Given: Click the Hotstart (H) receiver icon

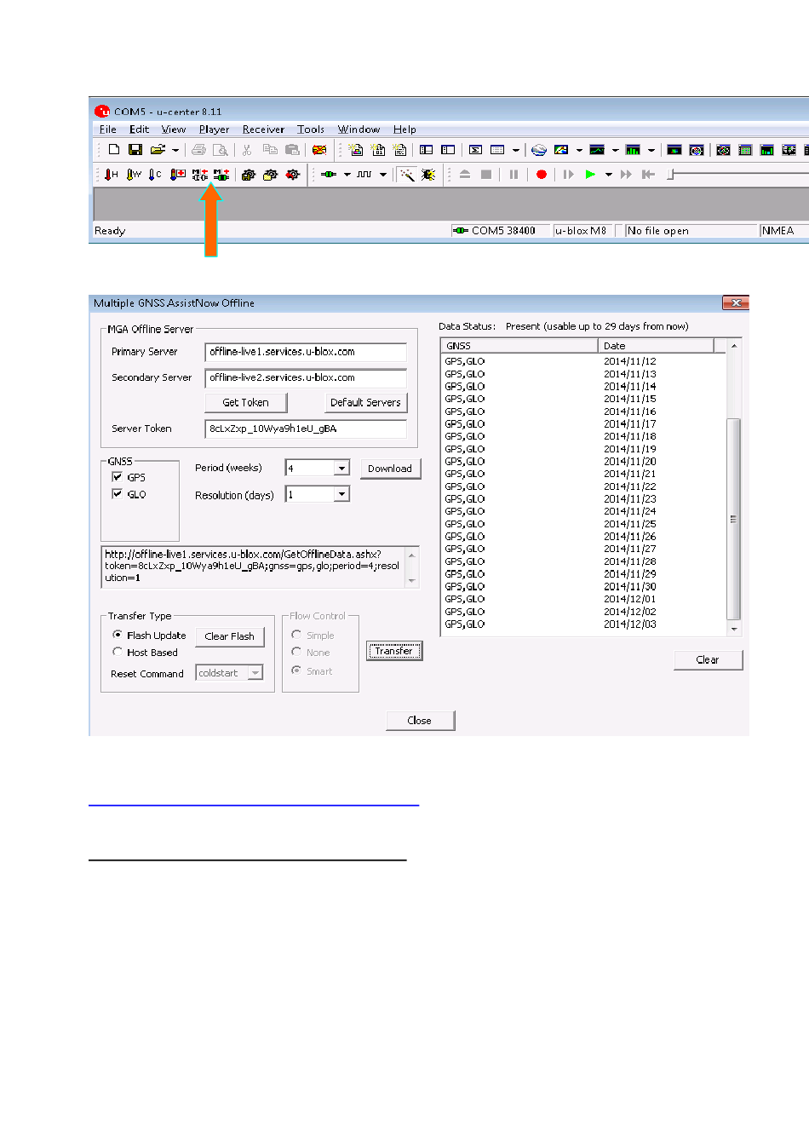Looking at the screenshot, I should click(112, 175).
